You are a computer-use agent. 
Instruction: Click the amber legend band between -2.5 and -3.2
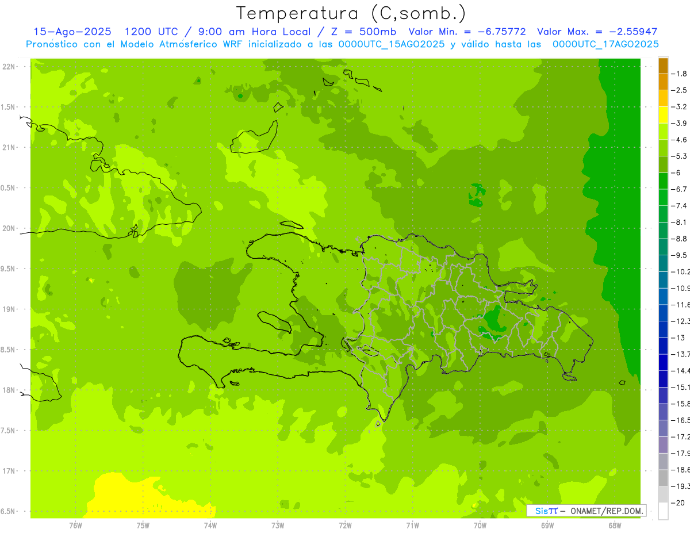click(x=663, y=98)
